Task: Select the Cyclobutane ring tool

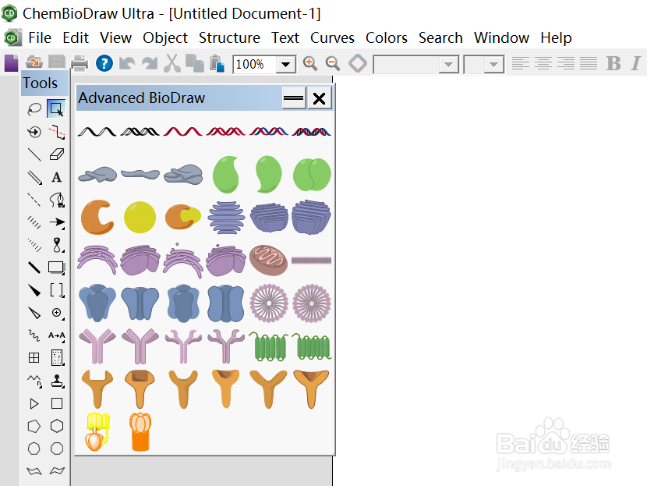Action: point(57,403)
